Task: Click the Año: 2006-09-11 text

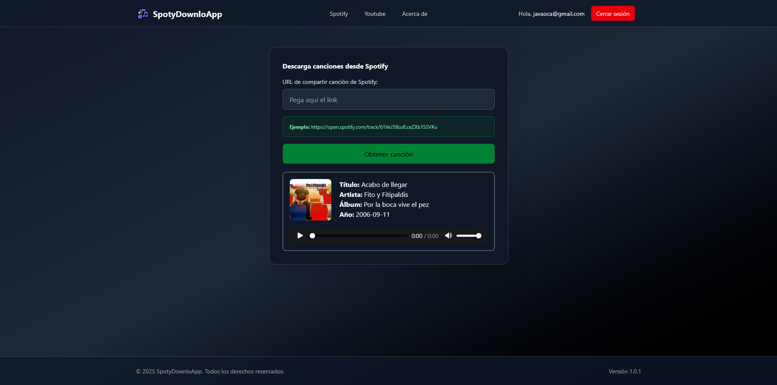Action: coord(365,214)
